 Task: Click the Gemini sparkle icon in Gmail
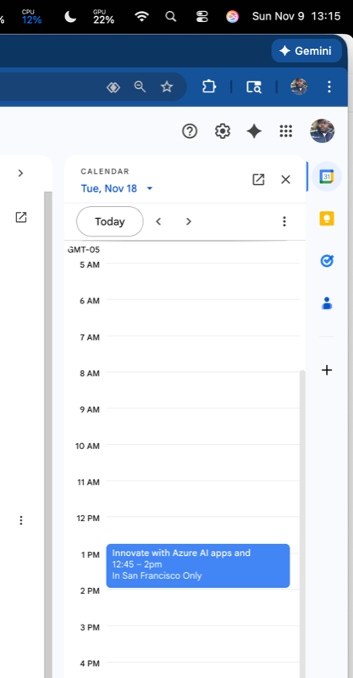click(x=254, y=131)
